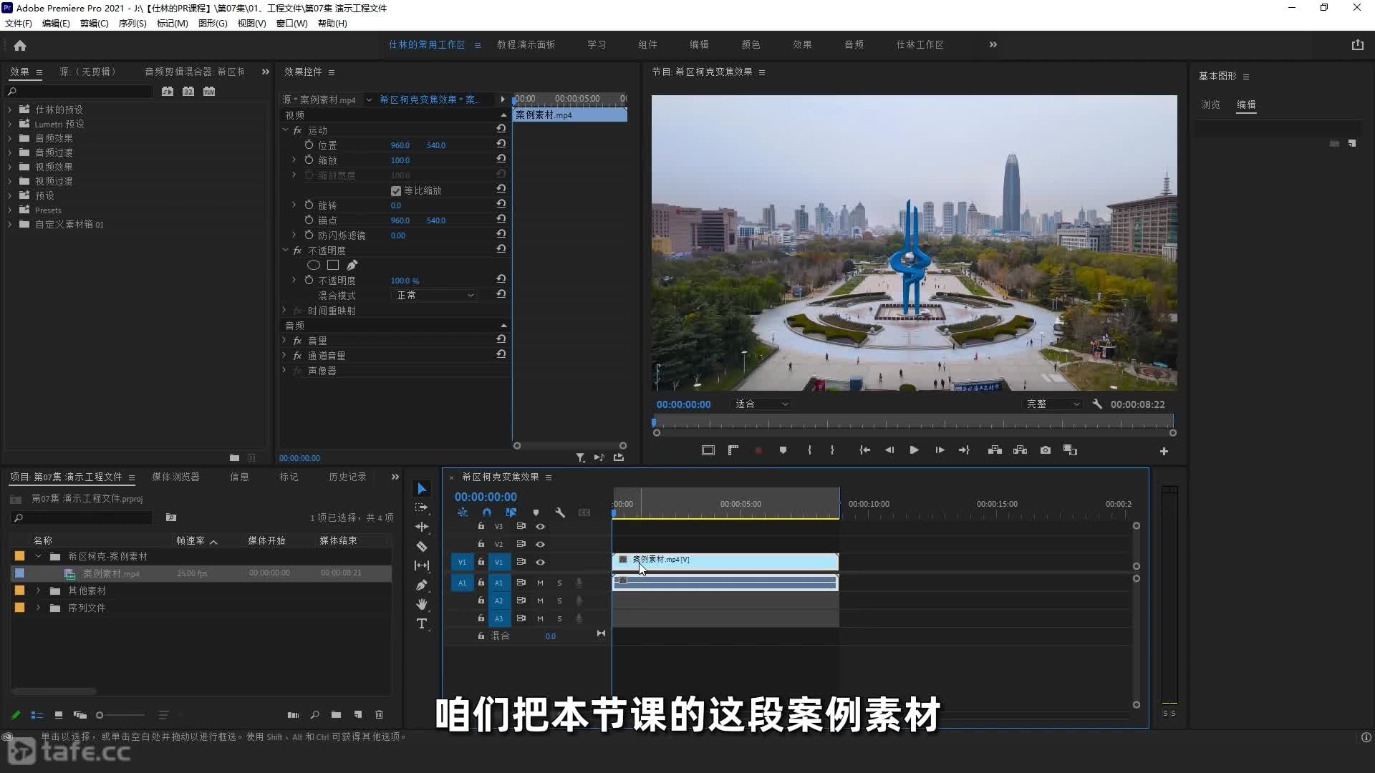The image size is (1375, 773).
Task: Toggle V3 track output eye
Action: (x=541, y=526)
